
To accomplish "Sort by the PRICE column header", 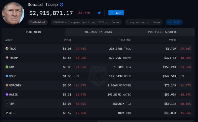I will click(68, 40).
